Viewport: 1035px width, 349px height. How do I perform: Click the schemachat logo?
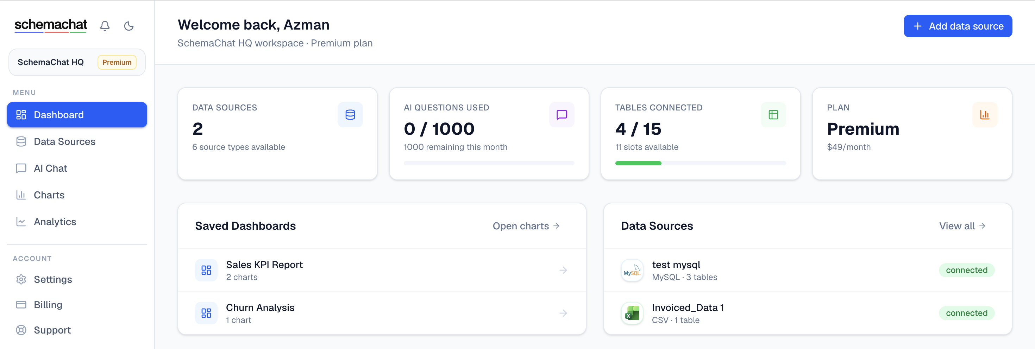pyautogui.click(x=51, y=25)
